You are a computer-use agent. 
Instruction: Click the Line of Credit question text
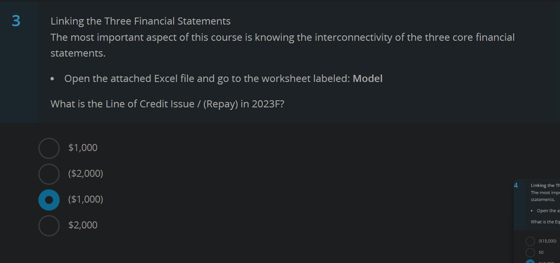pyautogui.click(x=167, y=104)
